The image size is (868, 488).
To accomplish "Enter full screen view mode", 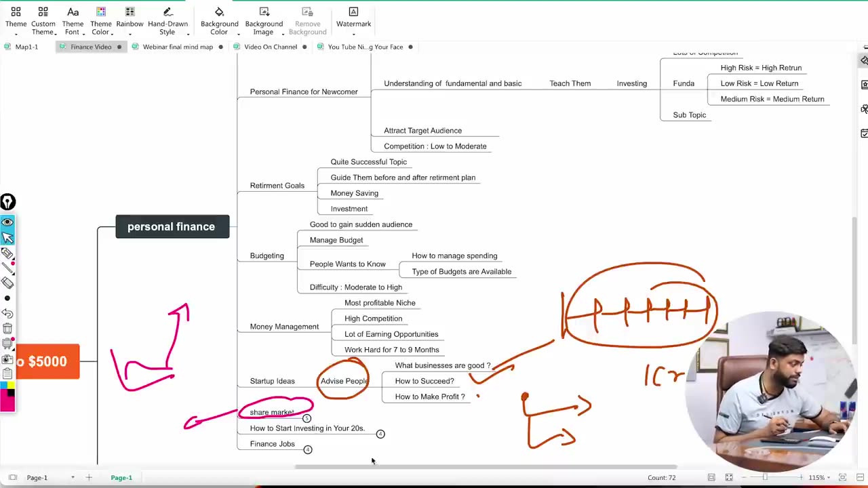I will coord(729,478).
